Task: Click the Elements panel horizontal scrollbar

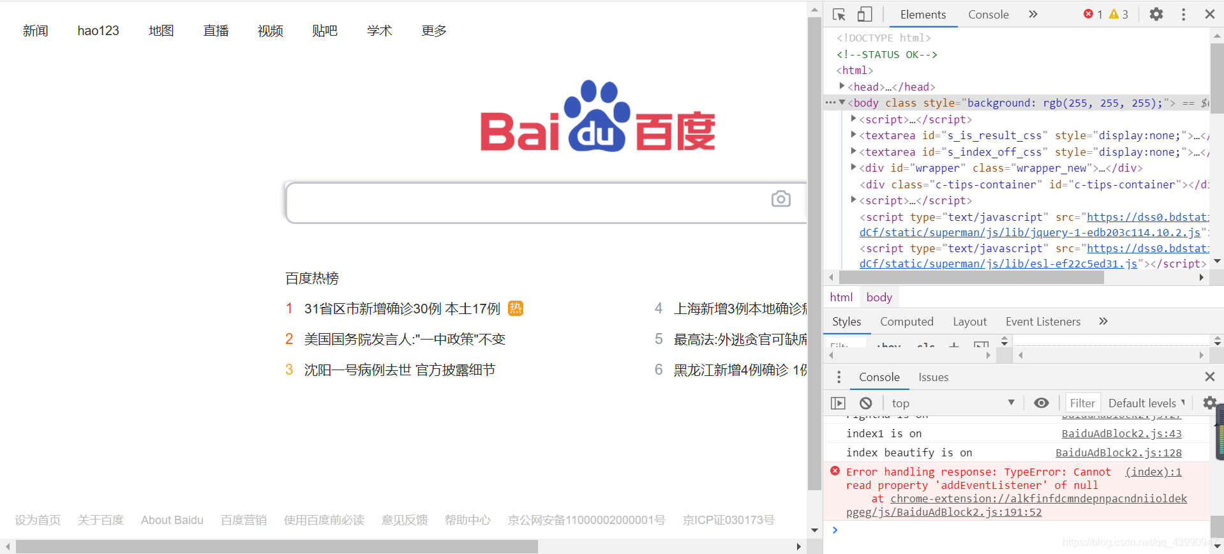Action: (971, 278)
